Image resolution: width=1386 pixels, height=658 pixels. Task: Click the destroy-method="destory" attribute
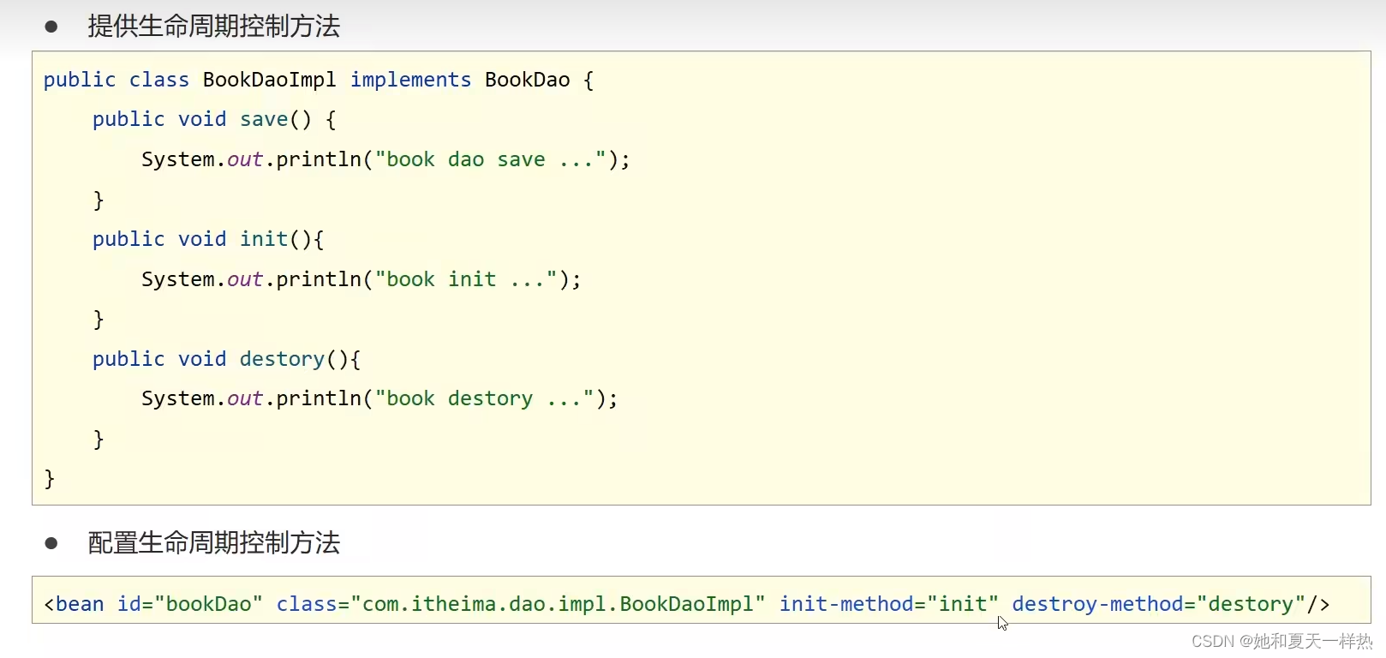coord(1159,604)
